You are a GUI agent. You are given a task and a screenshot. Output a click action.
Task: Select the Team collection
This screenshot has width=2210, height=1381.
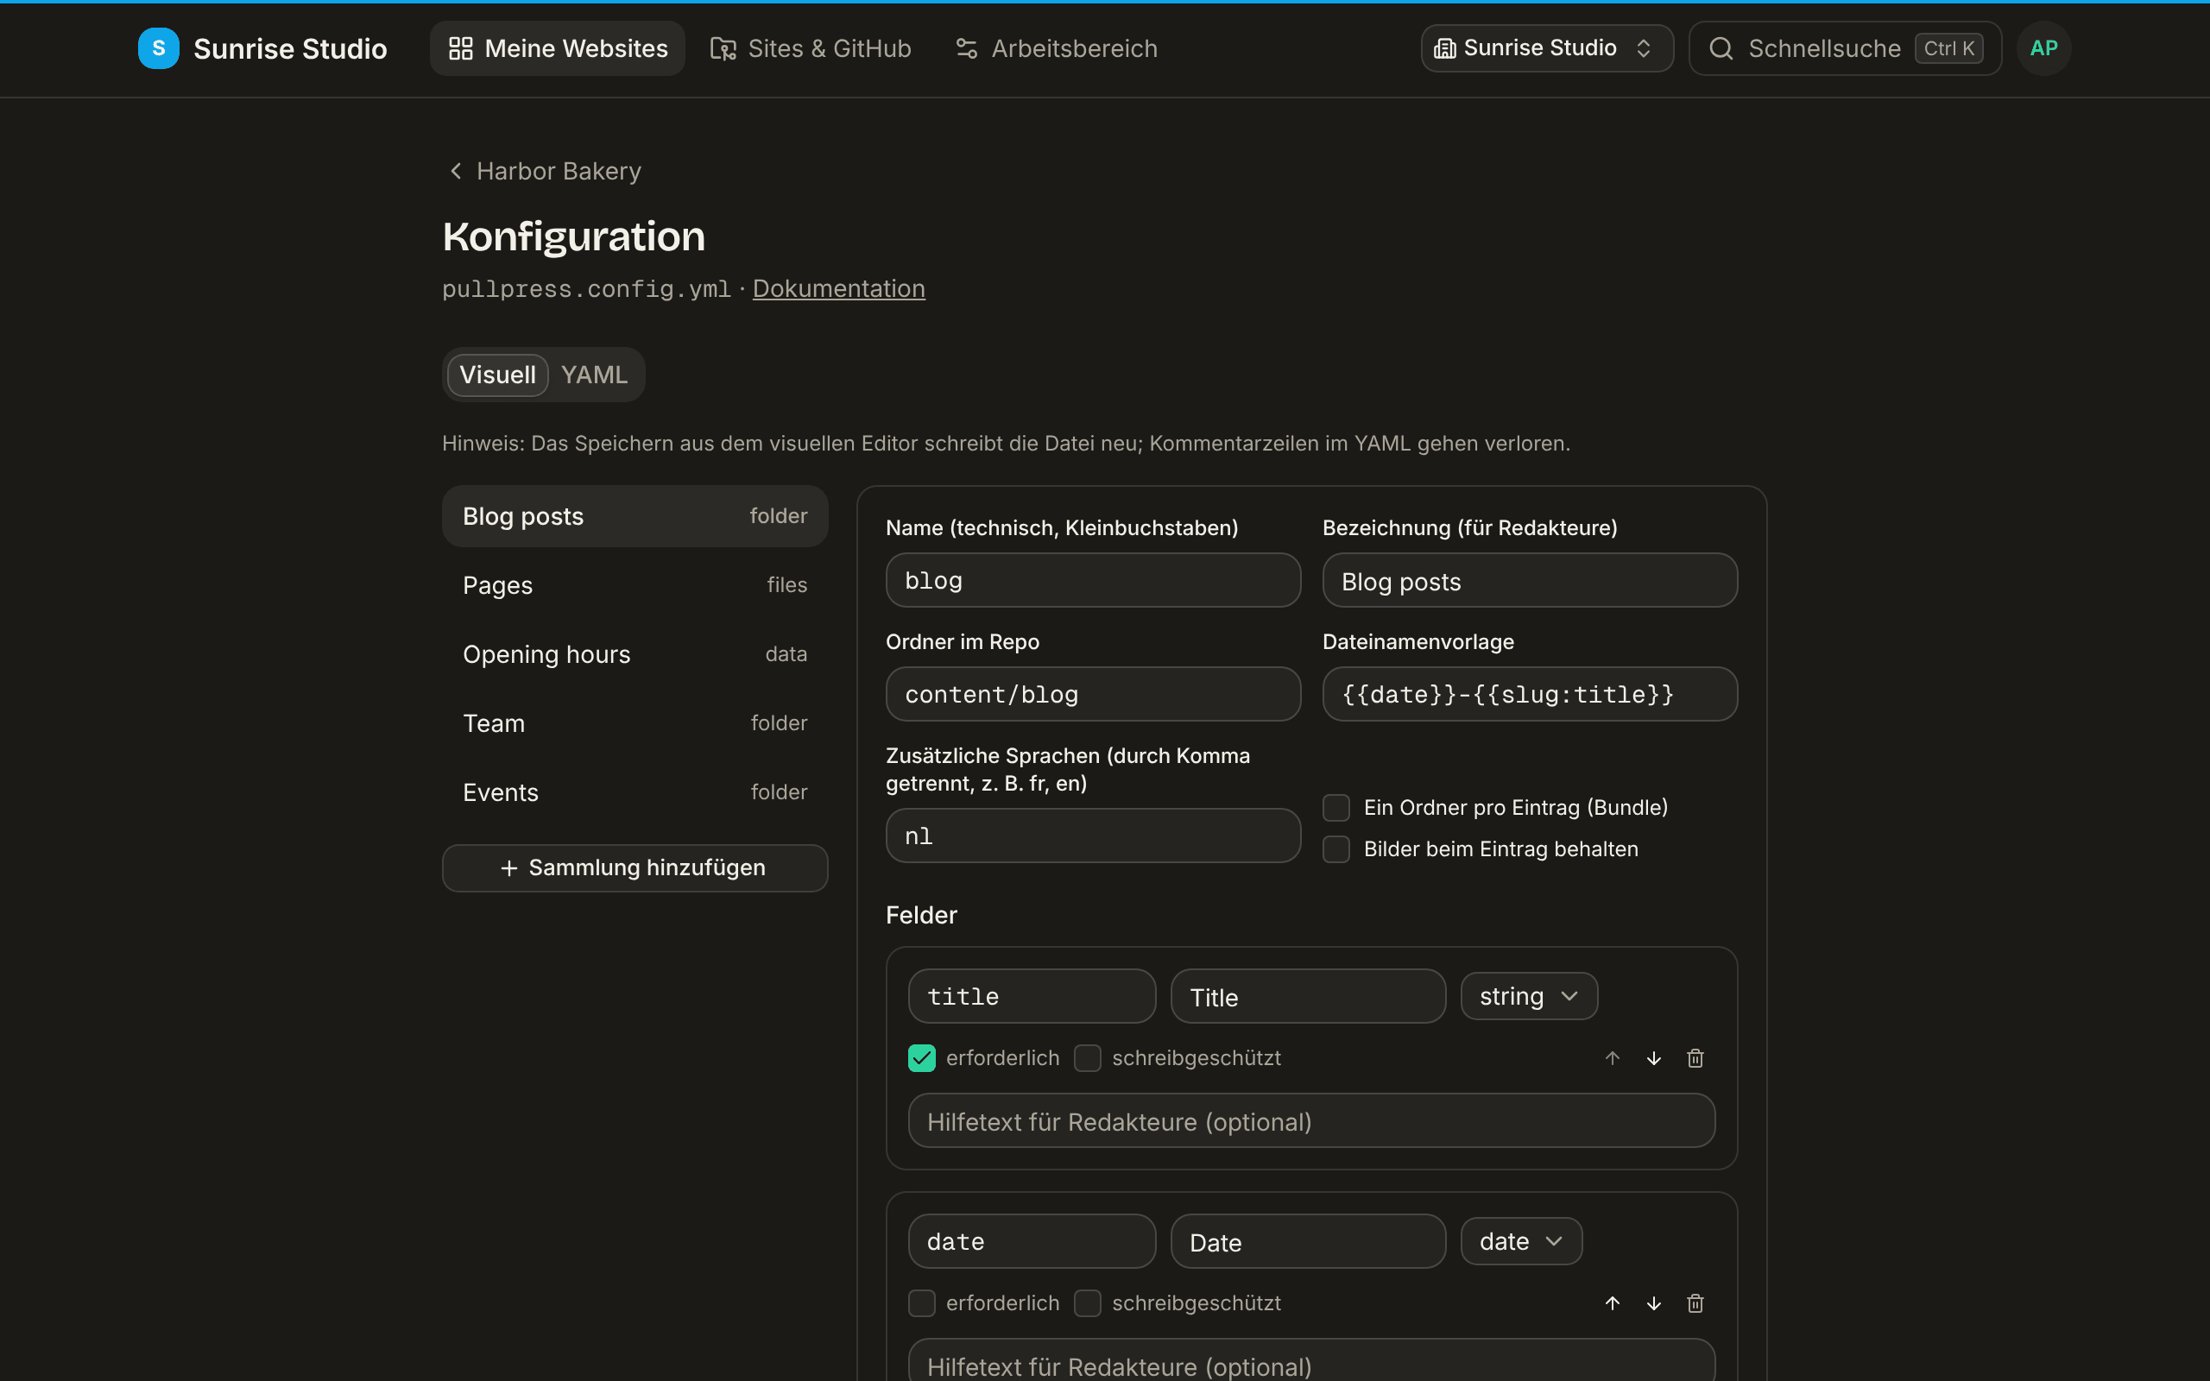click(x=635, y=723)
